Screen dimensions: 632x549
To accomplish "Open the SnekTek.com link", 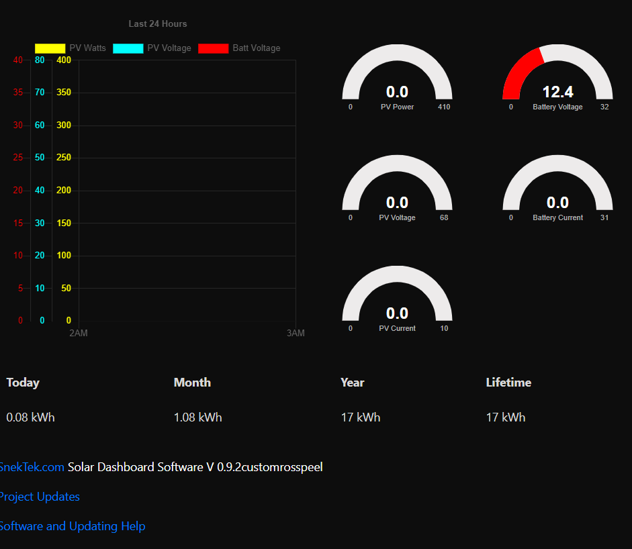I will point(32,467).
